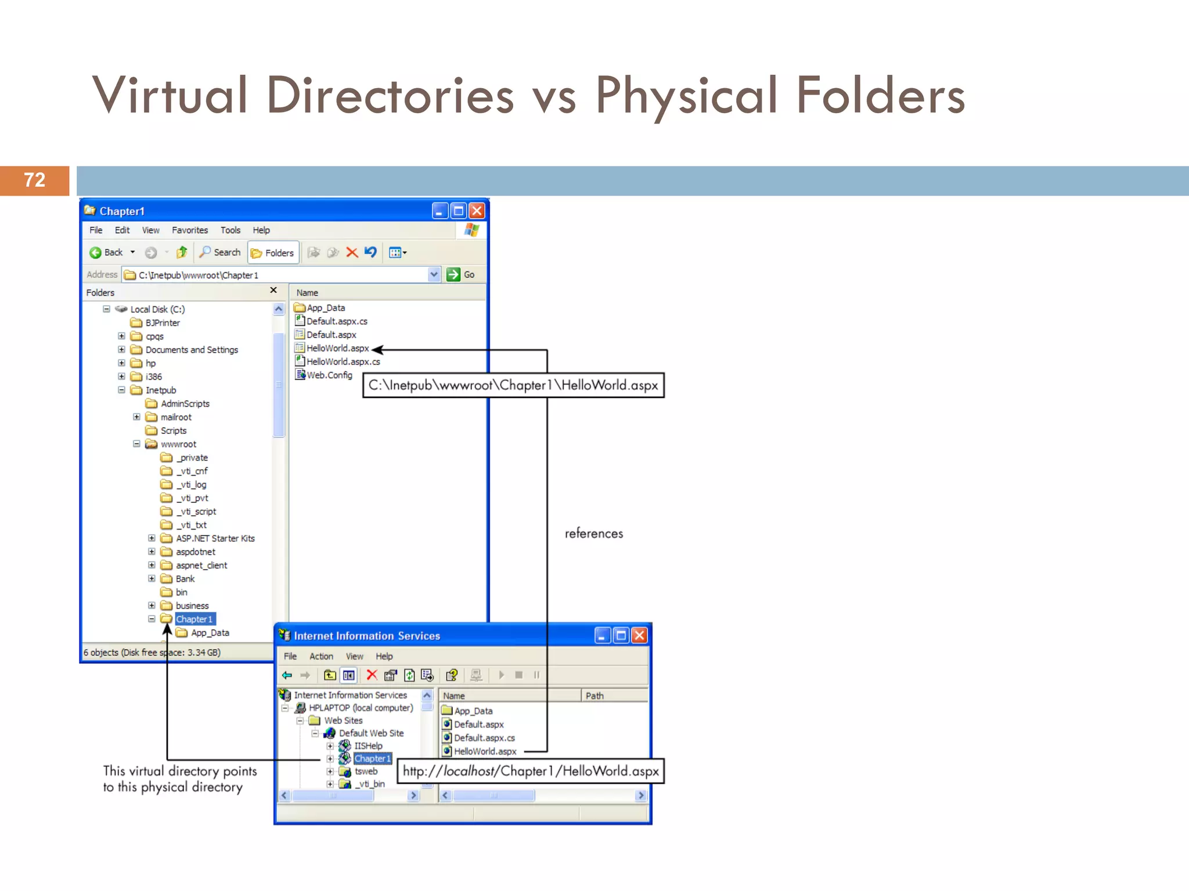
Task: Expand the cpqs folder node
Action: 121,336
